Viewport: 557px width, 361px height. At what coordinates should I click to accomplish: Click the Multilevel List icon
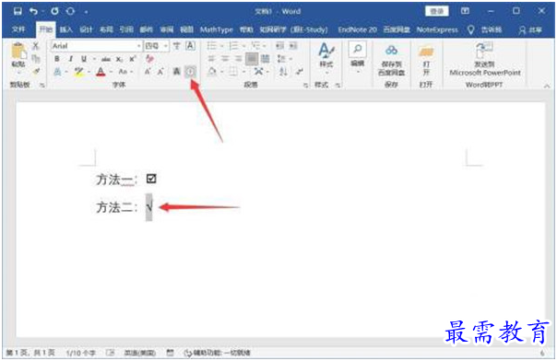tap(255, 46)
